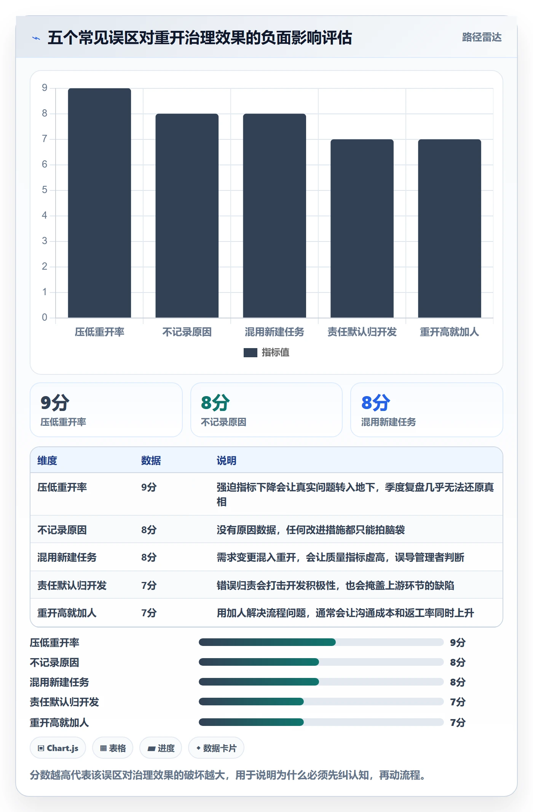Click the 重开高就加人 progress bar

pos(321,722)
